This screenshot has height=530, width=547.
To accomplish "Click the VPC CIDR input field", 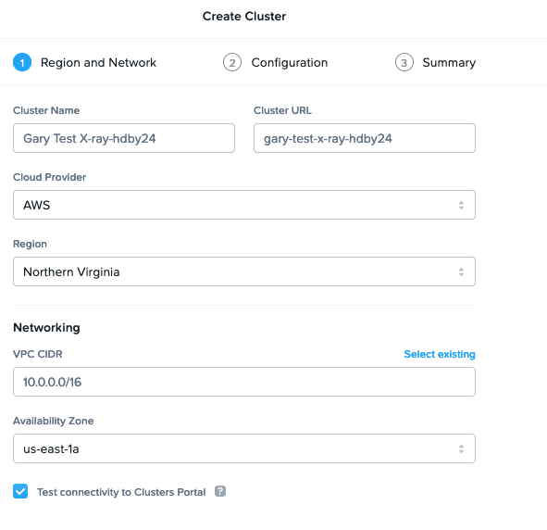I will (x=244, y=382).
